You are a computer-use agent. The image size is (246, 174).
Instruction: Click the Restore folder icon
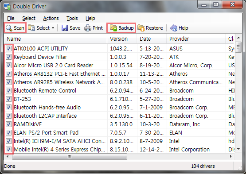(141, 28)
